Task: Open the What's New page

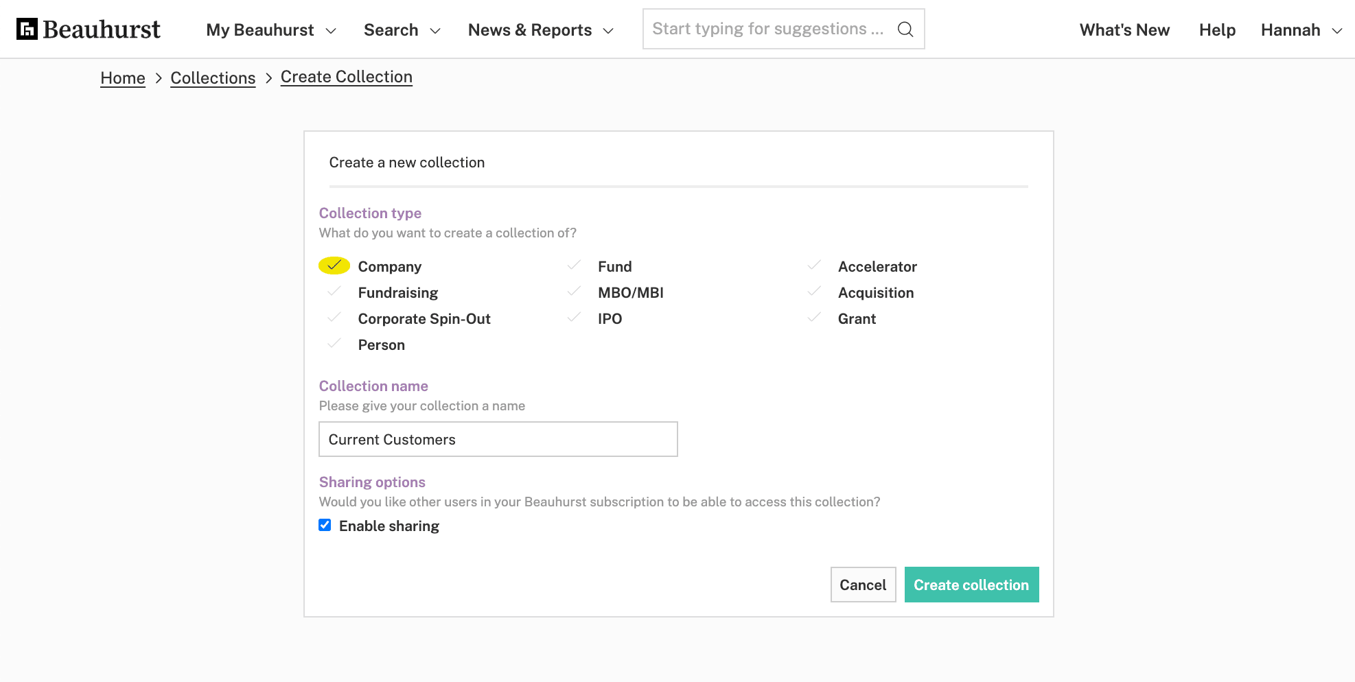Action: tap(1124, 30)
